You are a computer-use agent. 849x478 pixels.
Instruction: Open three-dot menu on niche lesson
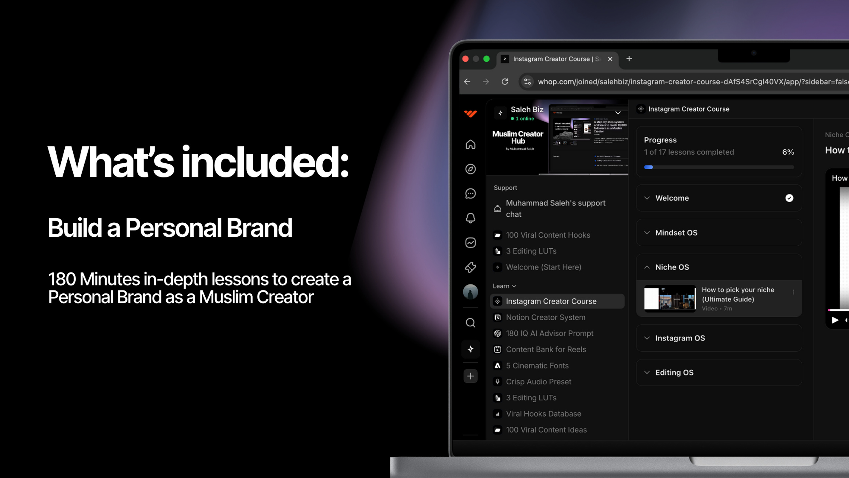[x=793, y=292]
